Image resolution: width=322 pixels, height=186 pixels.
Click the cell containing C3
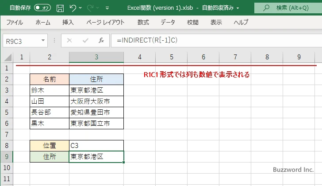point(96,146)
